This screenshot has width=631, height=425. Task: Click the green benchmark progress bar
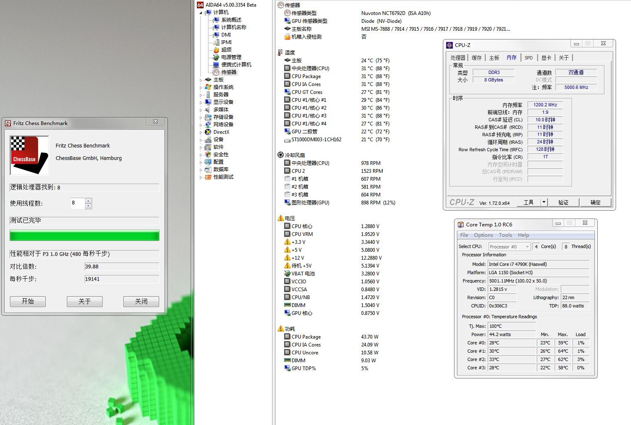click(84, 236)
